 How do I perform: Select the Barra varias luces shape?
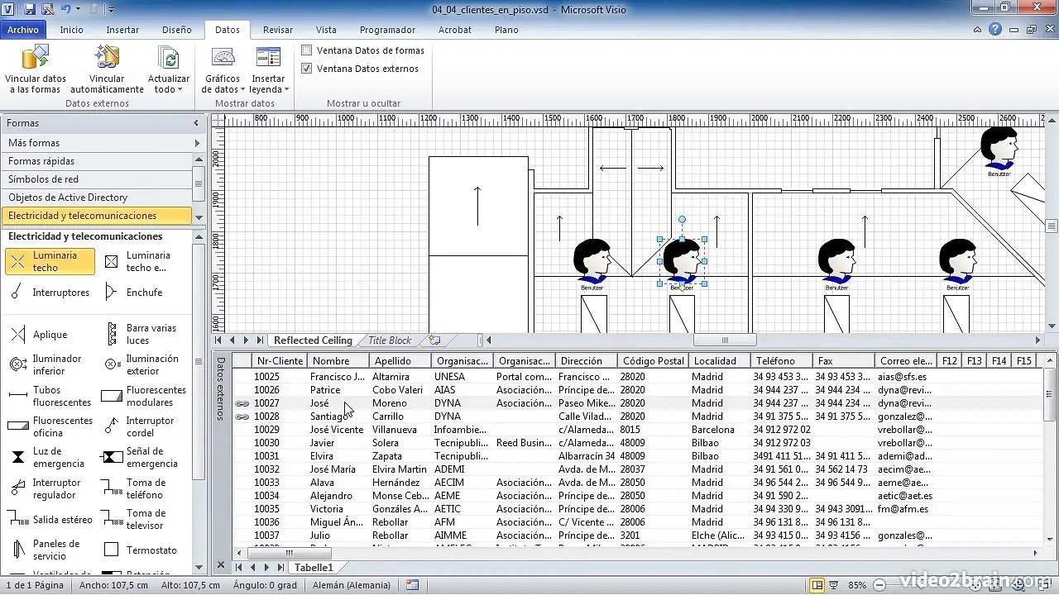(x=142, y=334)
